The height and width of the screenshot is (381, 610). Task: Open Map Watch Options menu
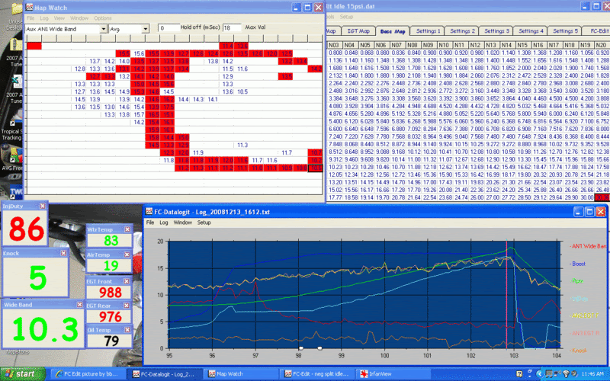click(103, 18)
